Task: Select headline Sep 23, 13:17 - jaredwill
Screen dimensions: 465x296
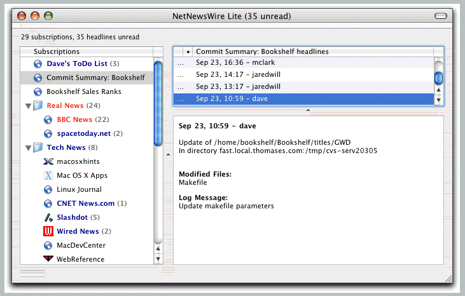Action: coord(230,86)
